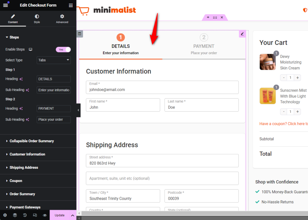Open the widgets panel grid icon

71,5
